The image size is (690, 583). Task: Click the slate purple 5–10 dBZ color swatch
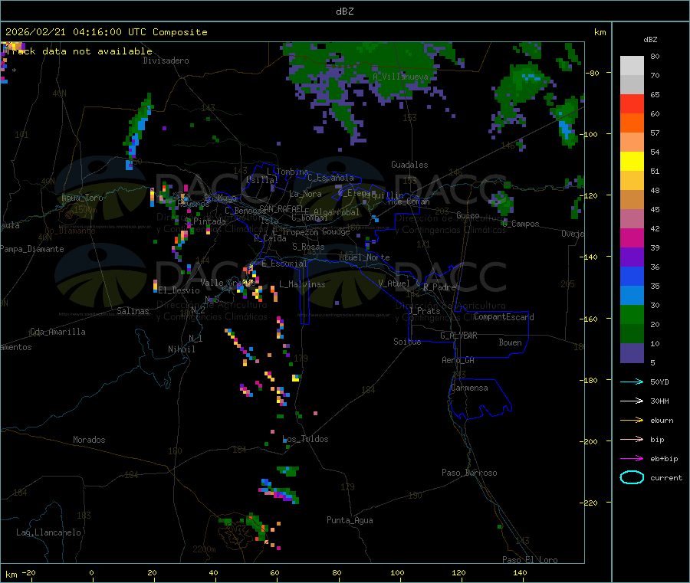click(x=632, y=353)
